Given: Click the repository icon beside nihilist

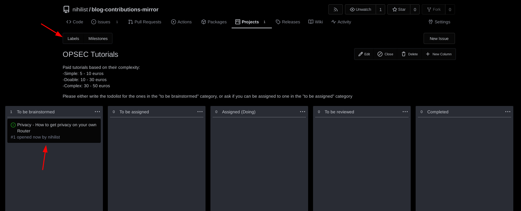Looking at the screenshot, I should click(66, 10).
